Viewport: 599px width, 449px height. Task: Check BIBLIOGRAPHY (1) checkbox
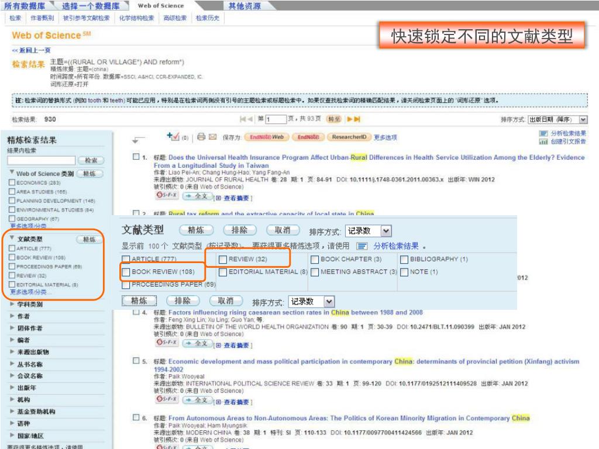[x=404, y=260]
